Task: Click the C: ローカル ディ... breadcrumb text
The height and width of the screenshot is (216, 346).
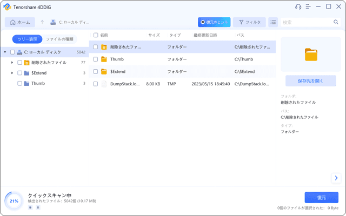Action: coord(74,22)
